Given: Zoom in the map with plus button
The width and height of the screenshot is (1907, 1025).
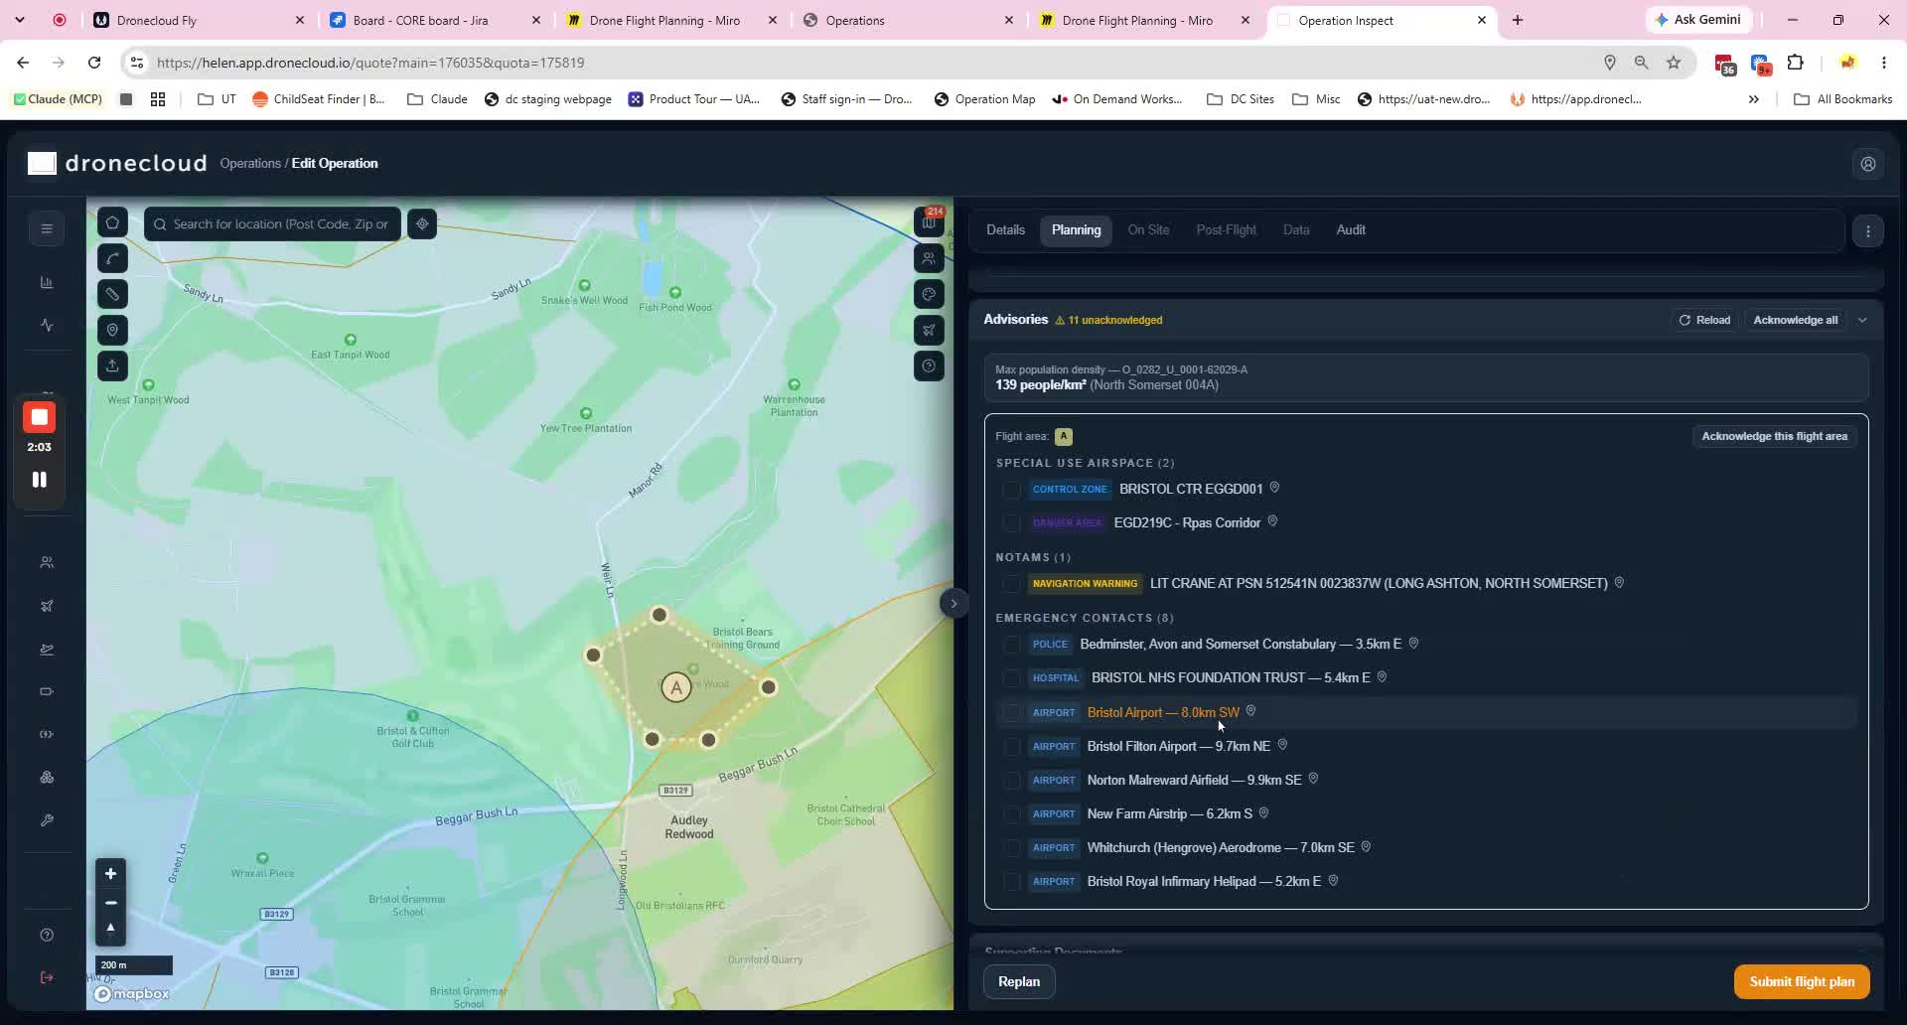Looking at the screenshot, I should tap(110, 874).
